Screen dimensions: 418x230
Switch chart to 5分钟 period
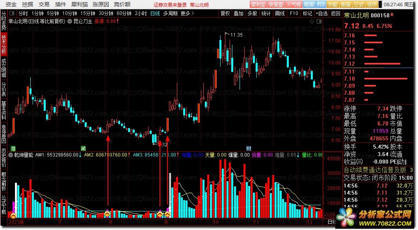coord(53,13)
